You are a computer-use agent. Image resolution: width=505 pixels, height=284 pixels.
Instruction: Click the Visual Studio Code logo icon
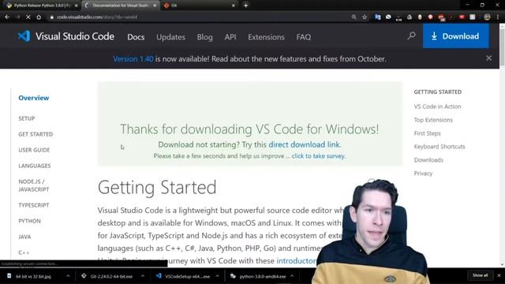click(x=24, y=36)
